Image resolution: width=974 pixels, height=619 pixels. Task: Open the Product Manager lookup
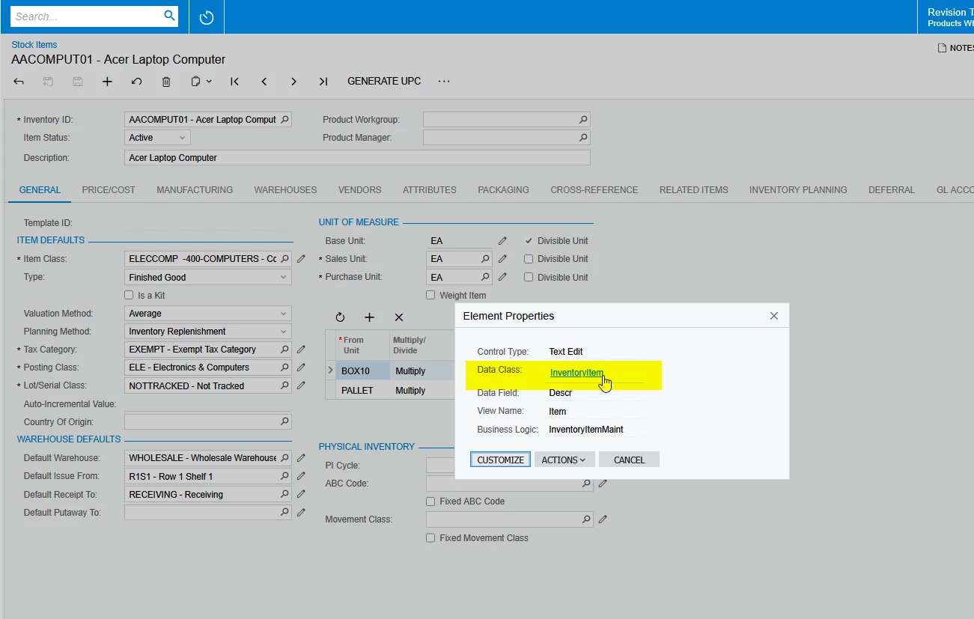pos(583,138)
